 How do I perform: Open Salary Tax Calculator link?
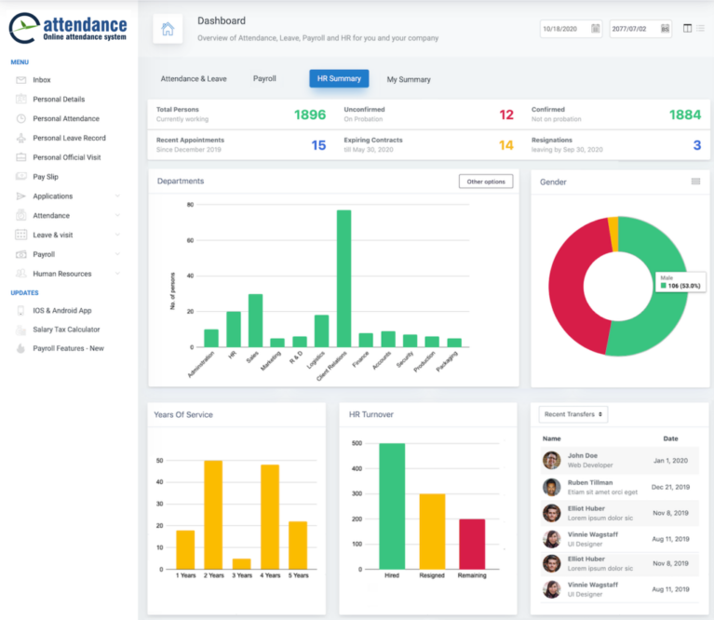point(66,330)
